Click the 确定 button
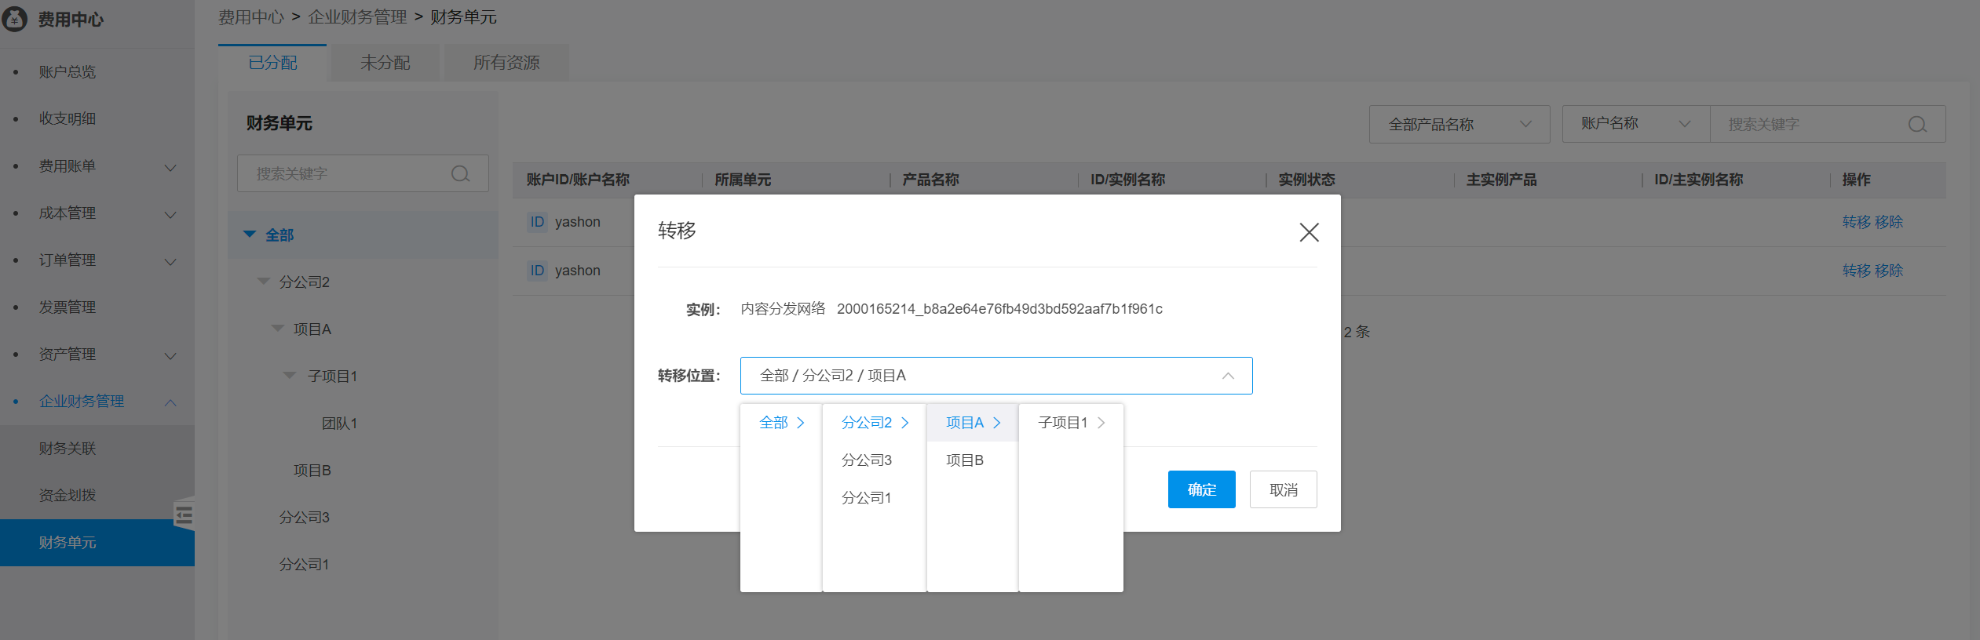Viewport: 1980px width, 640px height. point(1201,489)
